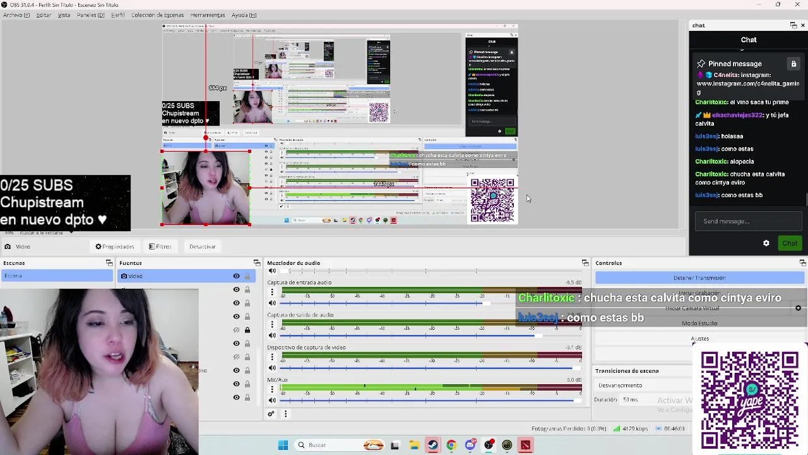Show the hidden source with closed padlock
The image size is (808, 455).
236,330
